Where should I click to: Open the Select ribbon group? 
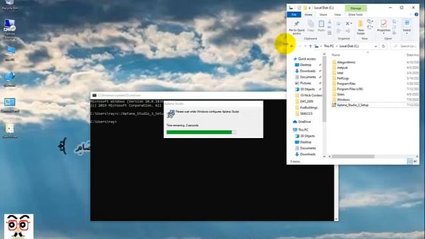coord(406,26)
